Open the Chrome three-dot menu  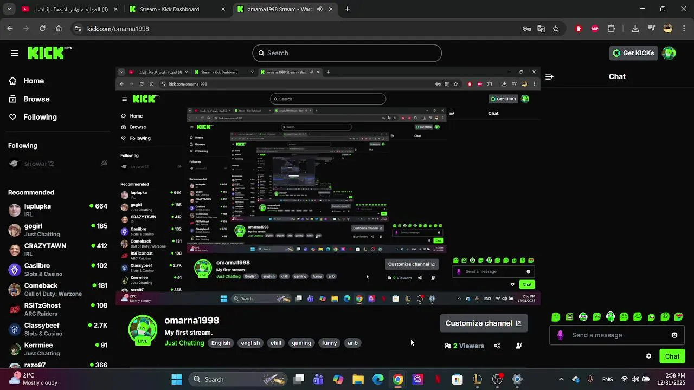pos(684,29)
